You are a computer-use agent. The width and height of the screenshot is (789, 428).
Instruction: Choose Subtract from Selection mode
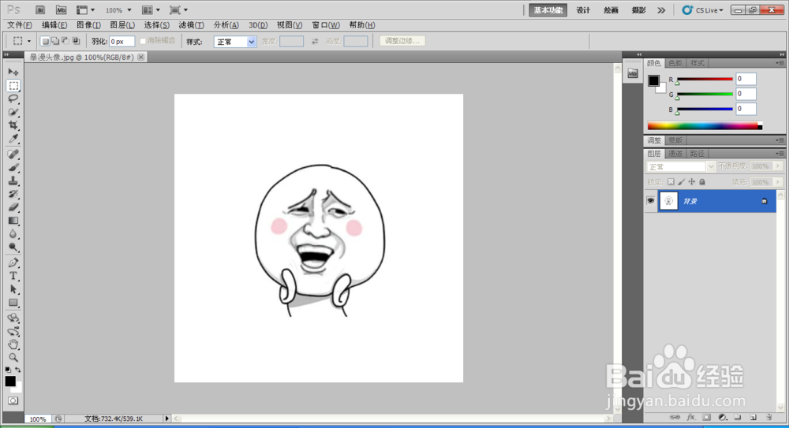65,41
